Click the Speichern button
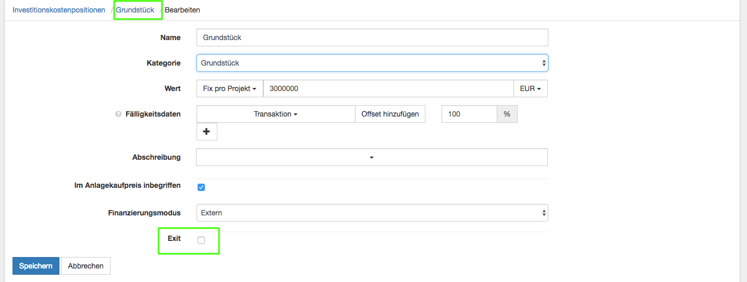 point(36,266)
